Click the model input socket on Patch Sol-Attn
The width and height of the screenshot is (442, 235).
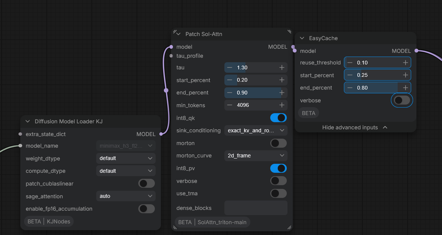[171, 47]
